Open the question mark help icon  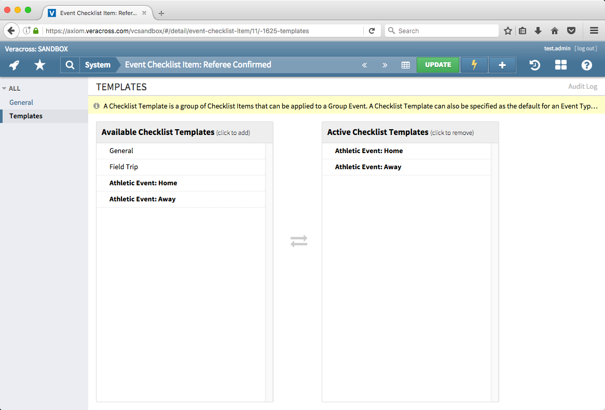click(x=586, y=65)
